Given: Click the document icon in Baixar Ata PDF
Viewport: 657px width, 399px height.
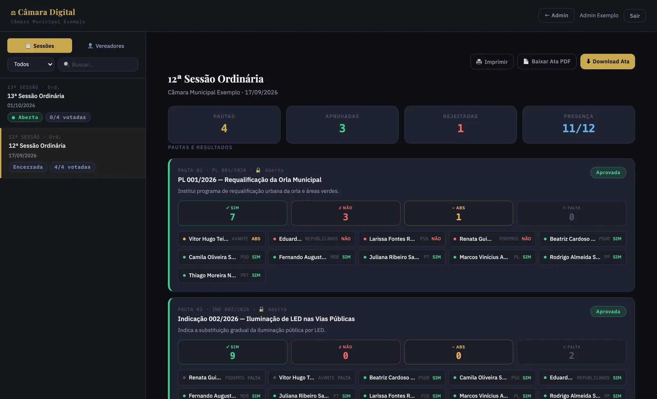Looking at the screenshot, I should 526,61.
